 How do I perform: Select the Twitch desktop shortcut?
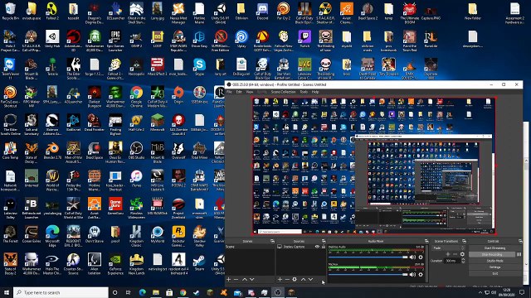[x=304, y=39]
